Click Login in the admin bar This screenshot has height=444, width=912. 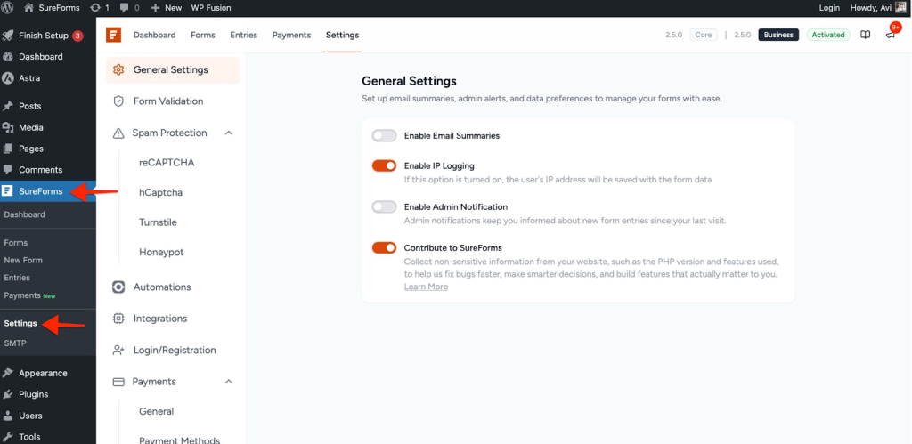point(829,8)
